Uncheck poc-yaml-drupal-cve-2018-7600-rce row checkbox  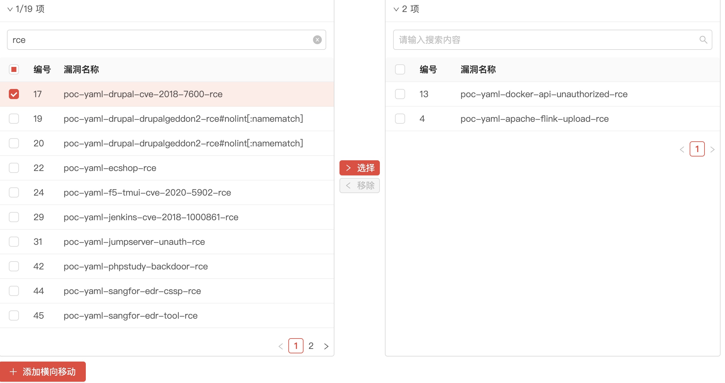click(x=14, y=94)
